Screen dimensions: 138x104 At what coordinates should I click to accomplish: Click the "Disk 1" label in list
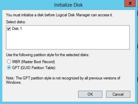(17, 29)
